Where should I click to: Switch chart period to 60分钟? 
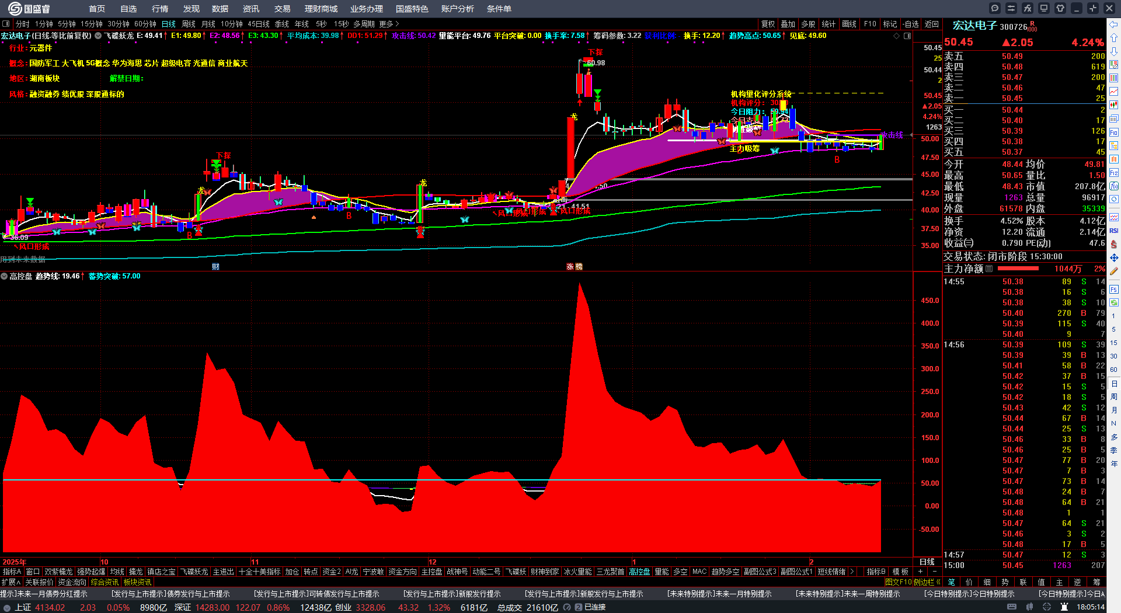tap(145, 24)
